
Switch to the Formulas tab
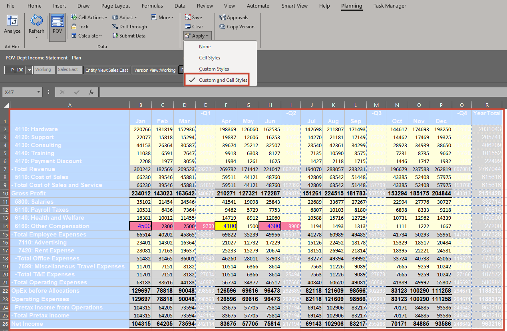tap(152, 6)
